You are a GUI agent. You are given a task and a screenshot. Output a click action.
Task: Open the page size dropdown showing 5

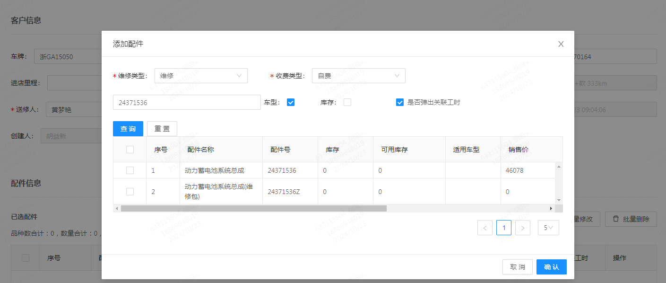(x=548, y=228)
